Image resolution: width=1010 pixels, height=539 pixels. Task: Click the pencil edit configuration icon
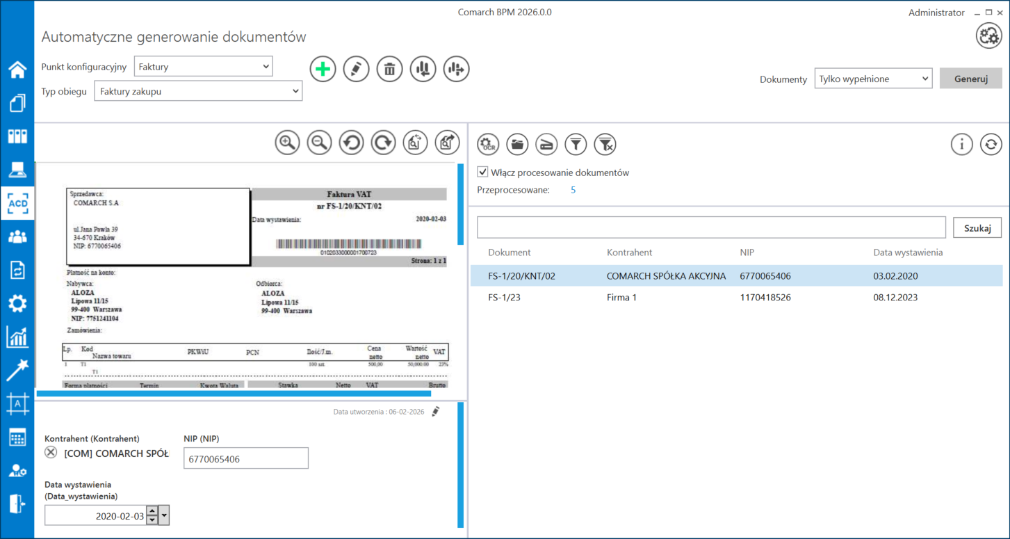356,69
